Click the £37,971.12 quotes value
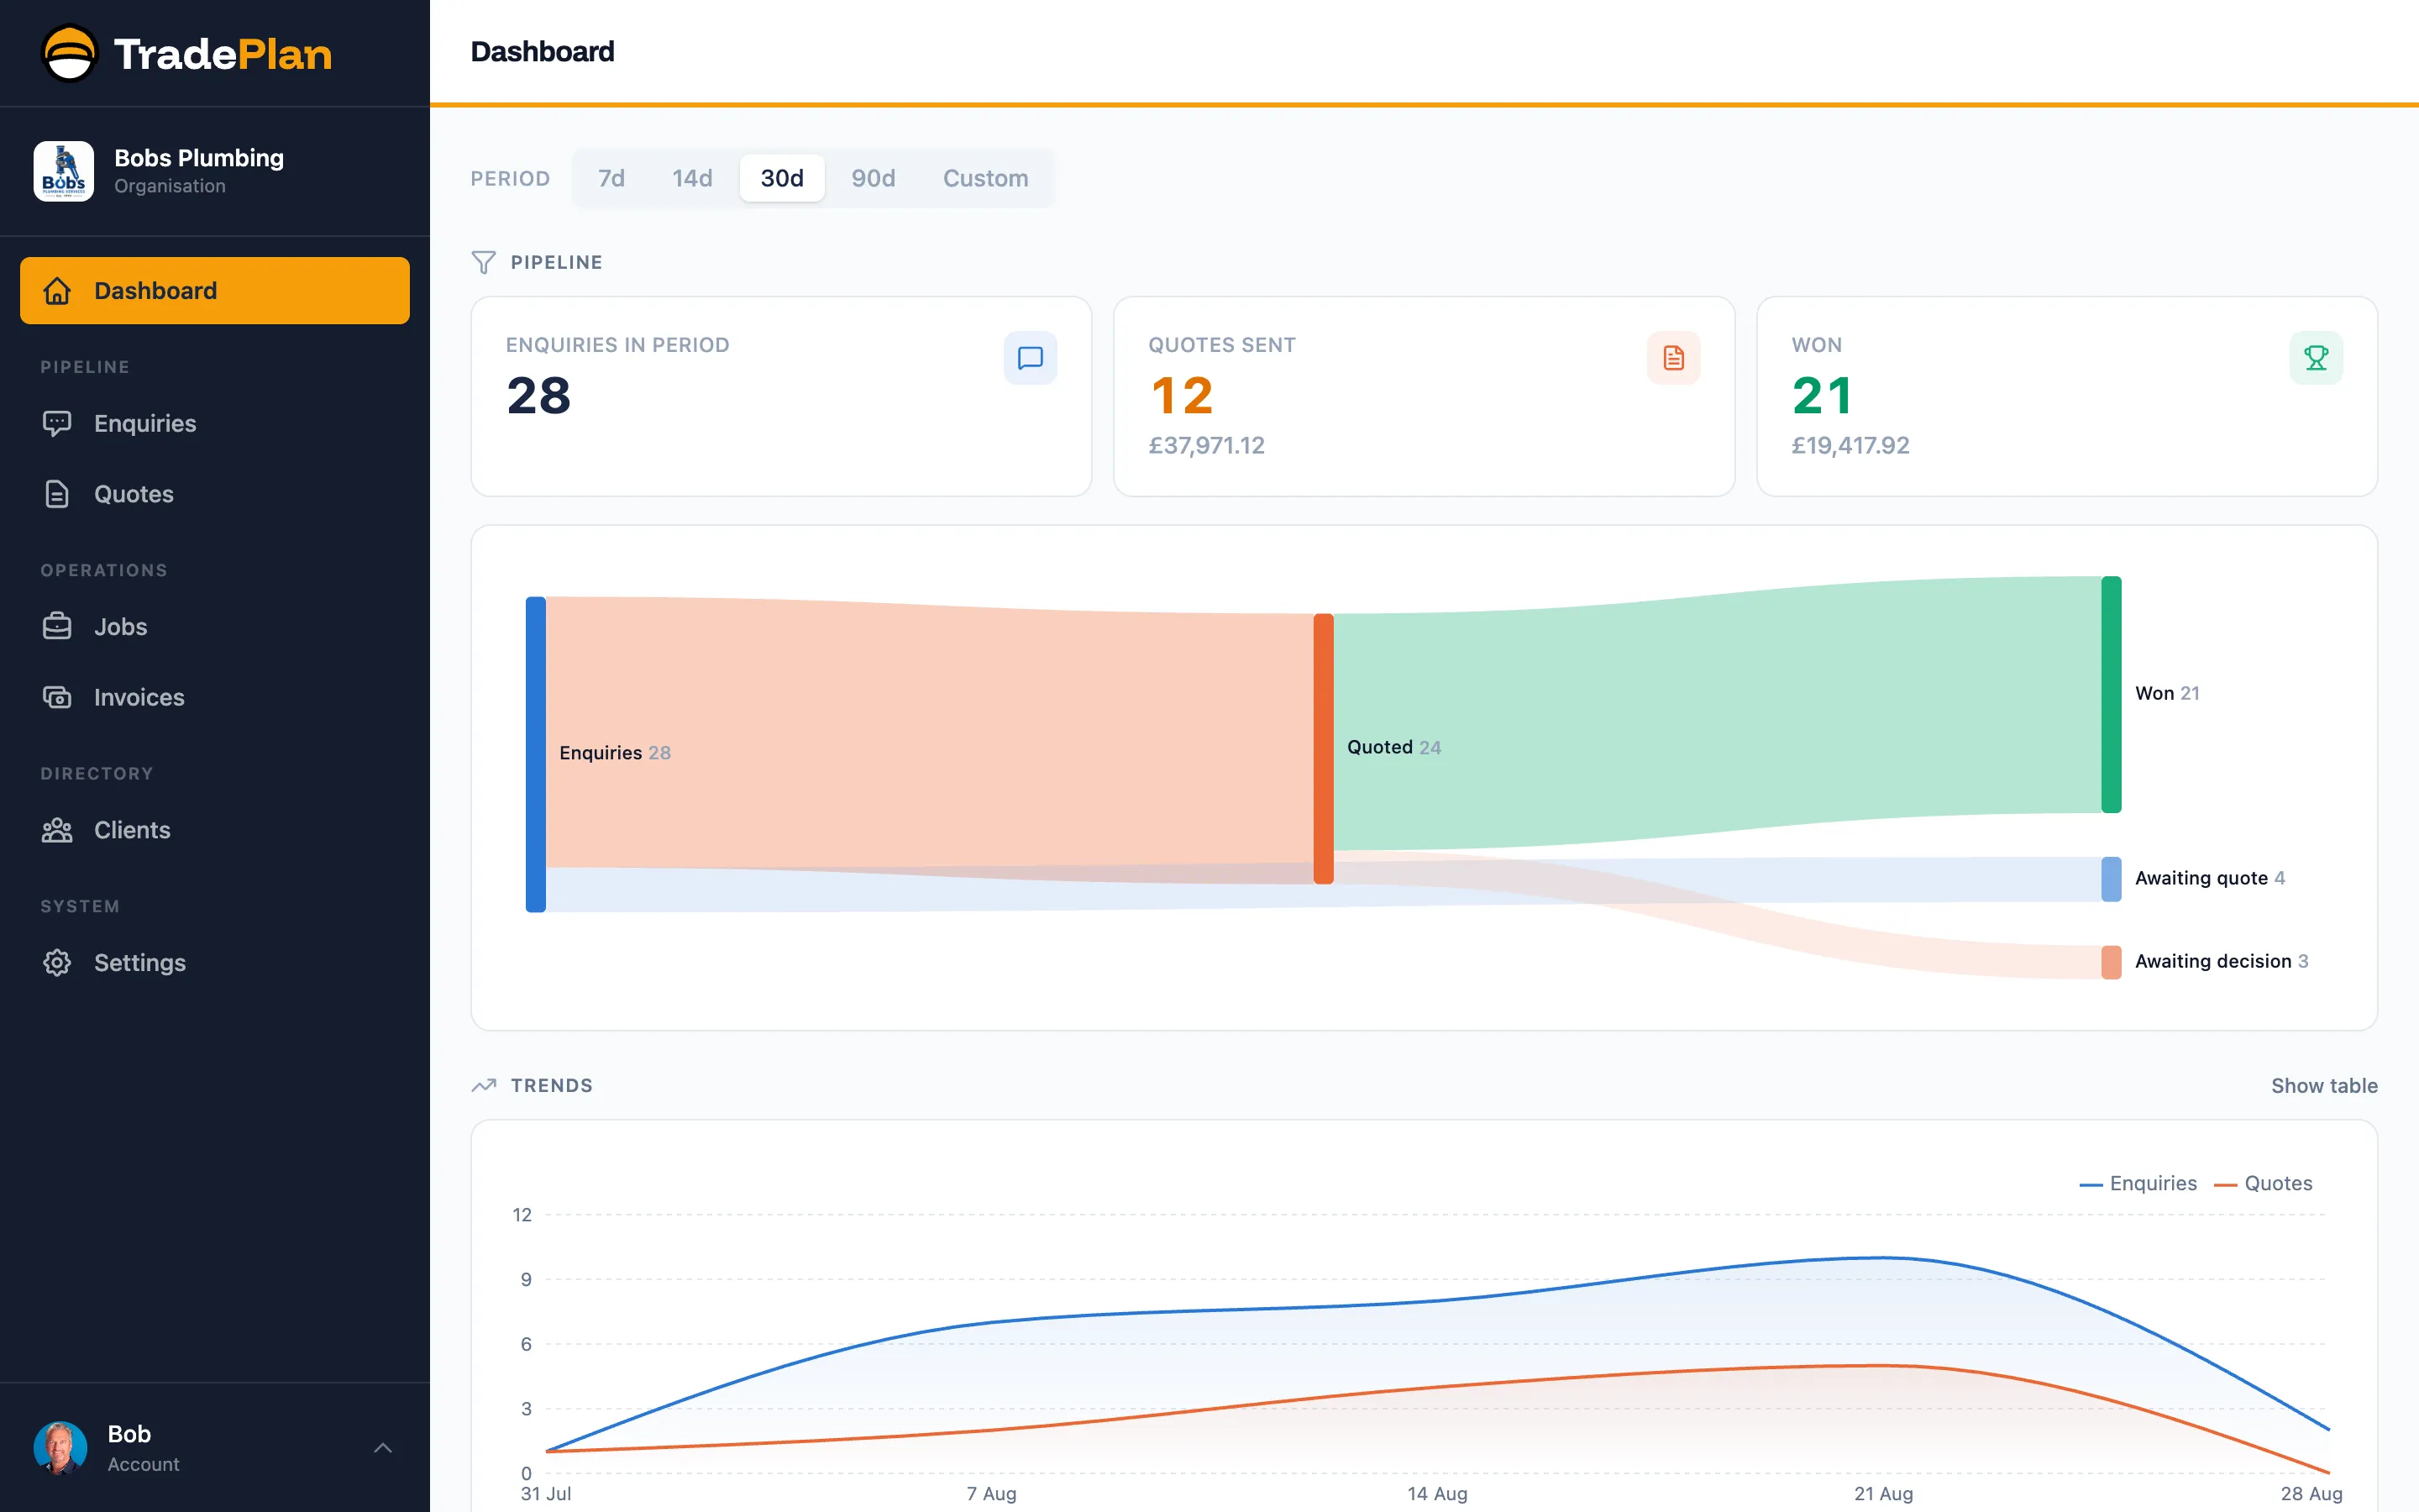2419x1512 pixels. (1206, 445)
